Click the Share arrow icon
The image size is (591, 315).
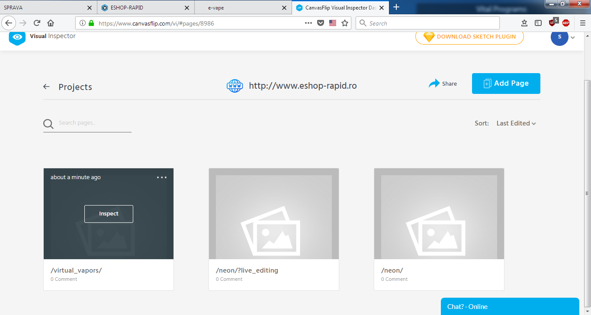[434, 84]
